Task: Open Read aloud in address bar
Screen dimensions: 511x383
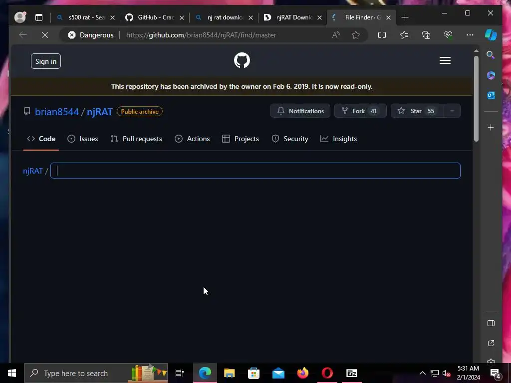Action: [x=336, y=35]
